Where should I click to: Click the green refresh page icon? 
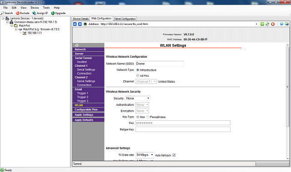tap(267, 24)
